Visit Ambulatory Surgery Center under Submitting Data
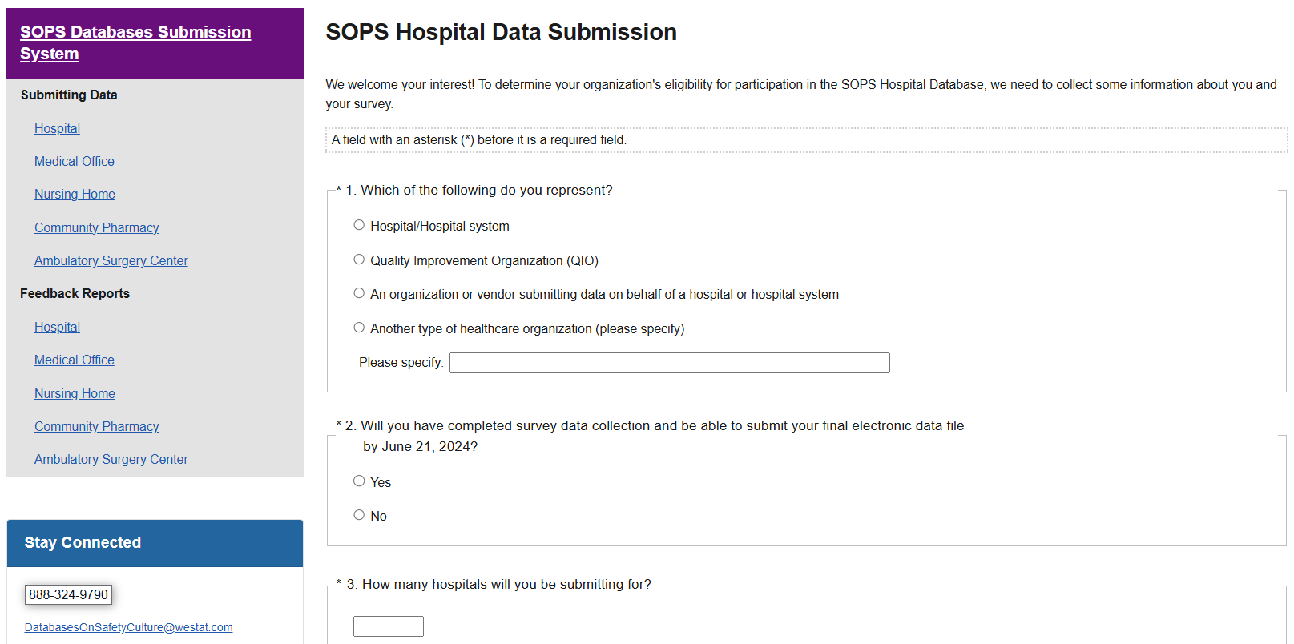The image size is (1294, 644). click(x=111, y=260)
